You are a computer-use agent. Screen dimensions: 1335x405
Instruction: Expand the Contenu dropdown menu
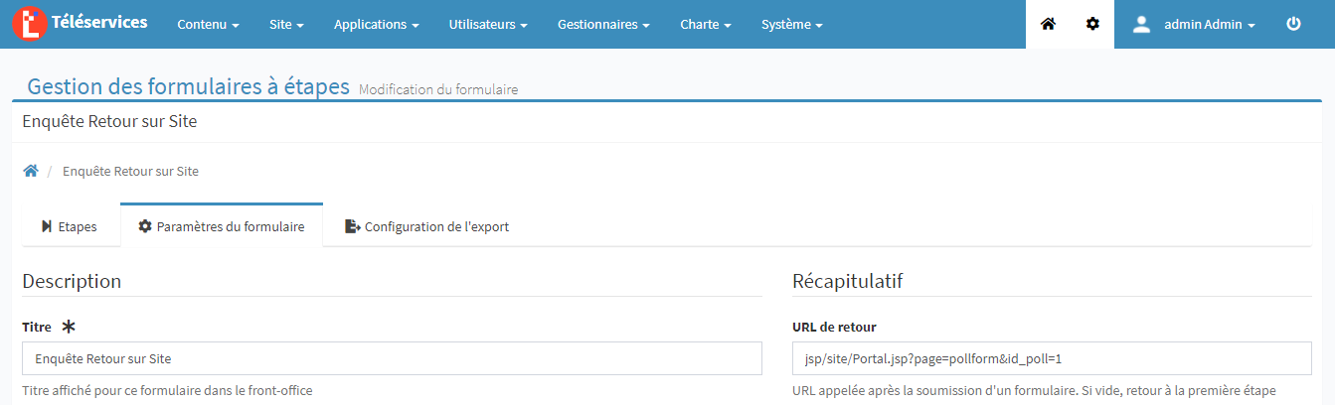click(x=208, y=25)
